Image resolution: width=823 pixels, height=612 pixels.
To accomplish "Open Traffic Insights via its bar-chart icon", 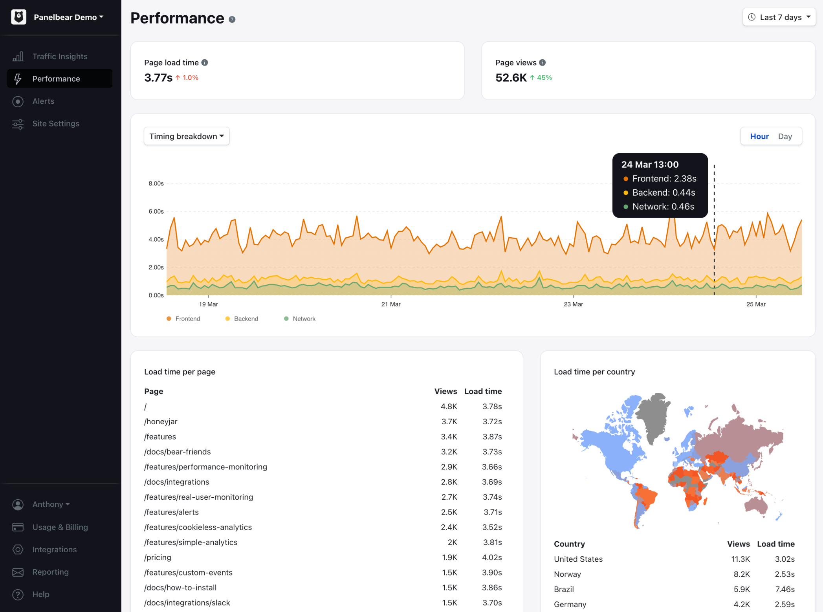I will [x=18, y=57].
